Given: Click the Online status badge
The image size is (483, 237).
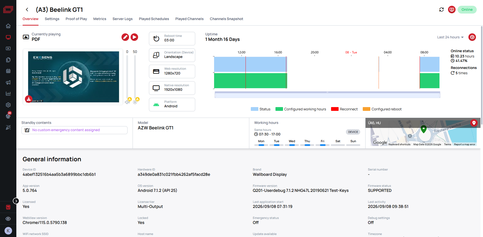Looking at the screenshot, I should point(467,10).
